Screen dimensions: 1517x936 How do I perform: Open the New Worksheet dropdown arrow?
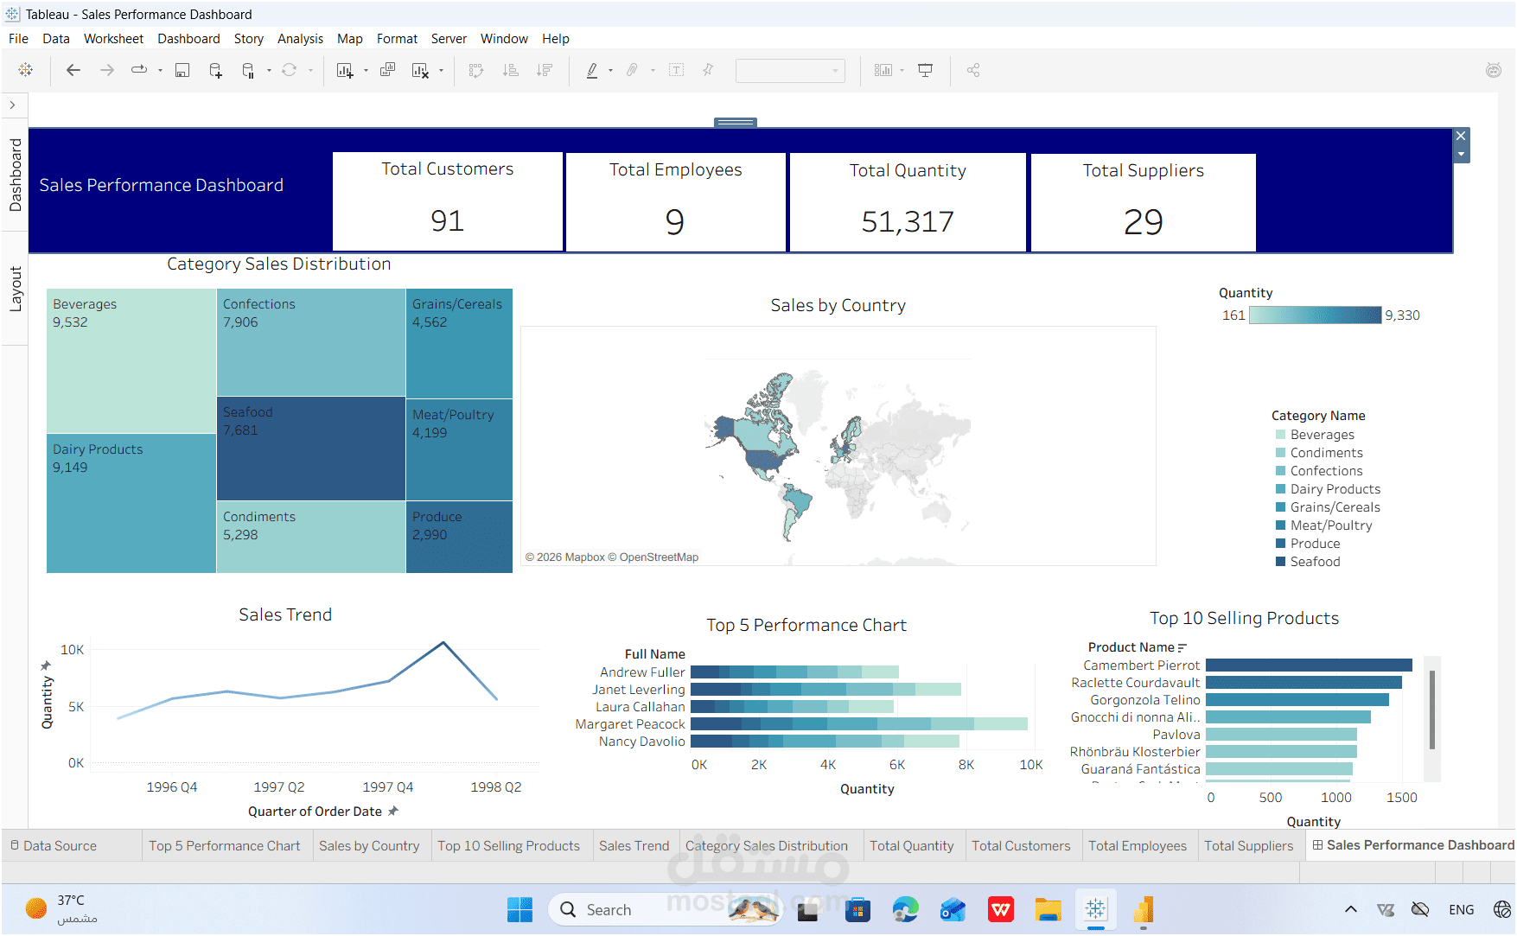click(366, 71)
